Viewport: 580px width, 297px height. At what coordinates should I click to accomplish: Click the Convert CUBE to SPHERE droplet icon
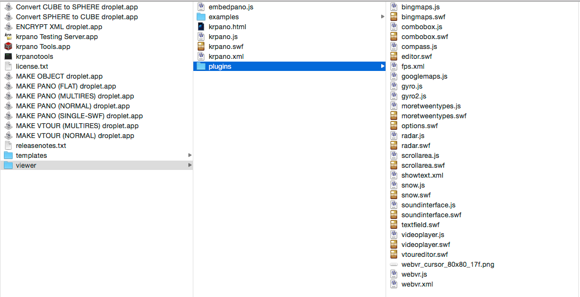click(8, 7)
